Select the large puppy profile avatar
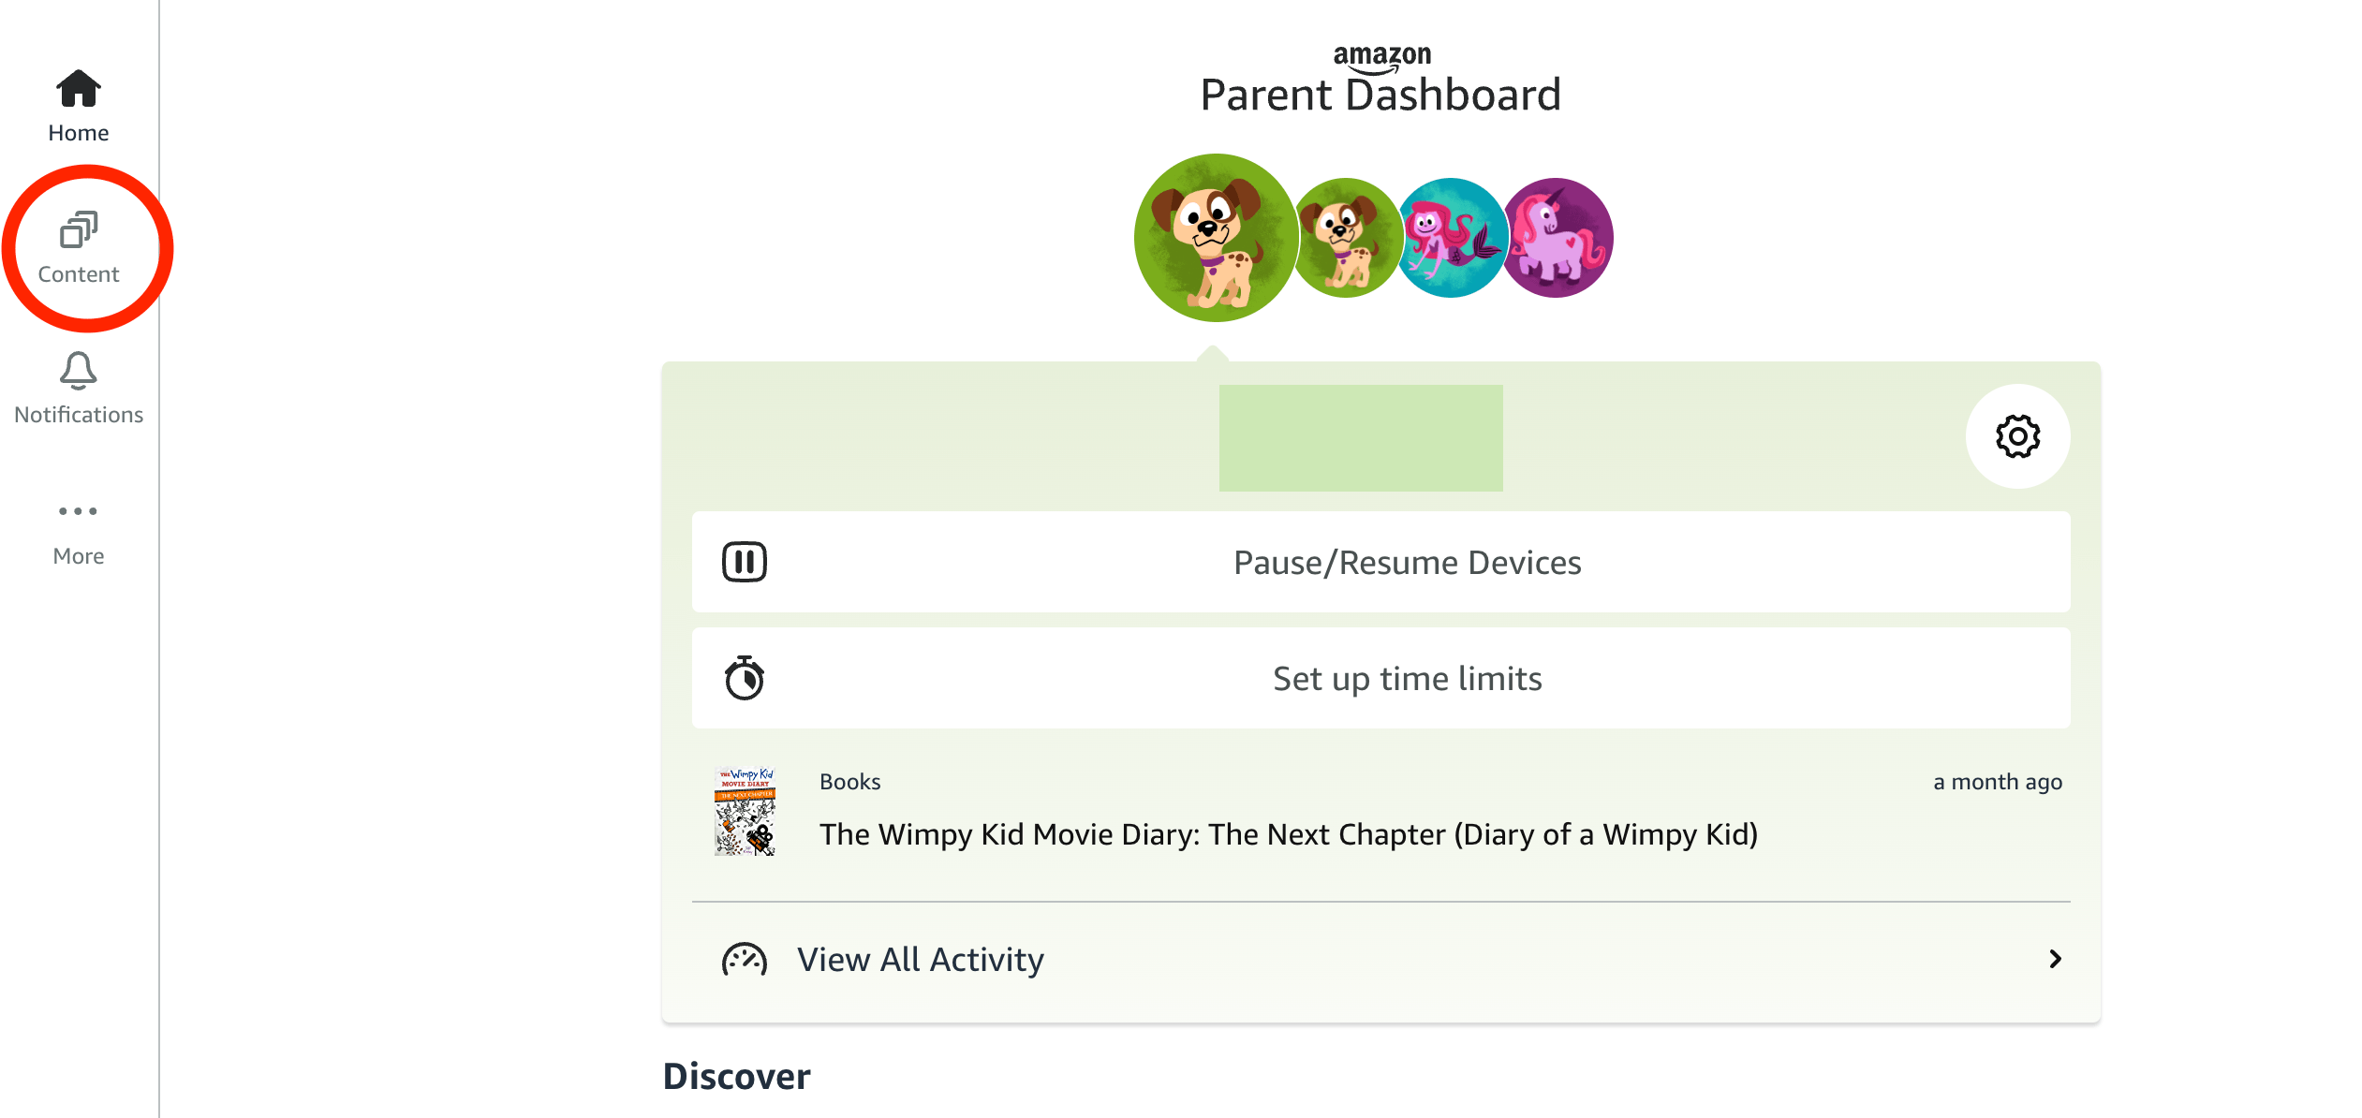2362x1118 pixels. 1215,238
